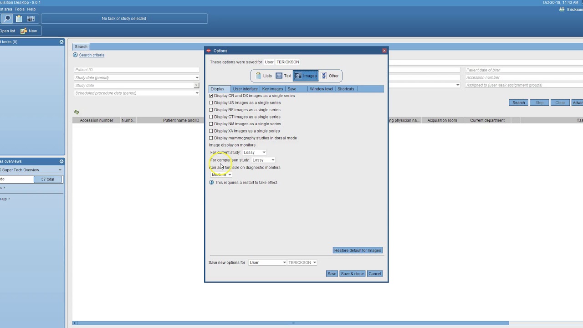Click the Stop button
This screenshot has width=583, height=328.
click(539, 103)
